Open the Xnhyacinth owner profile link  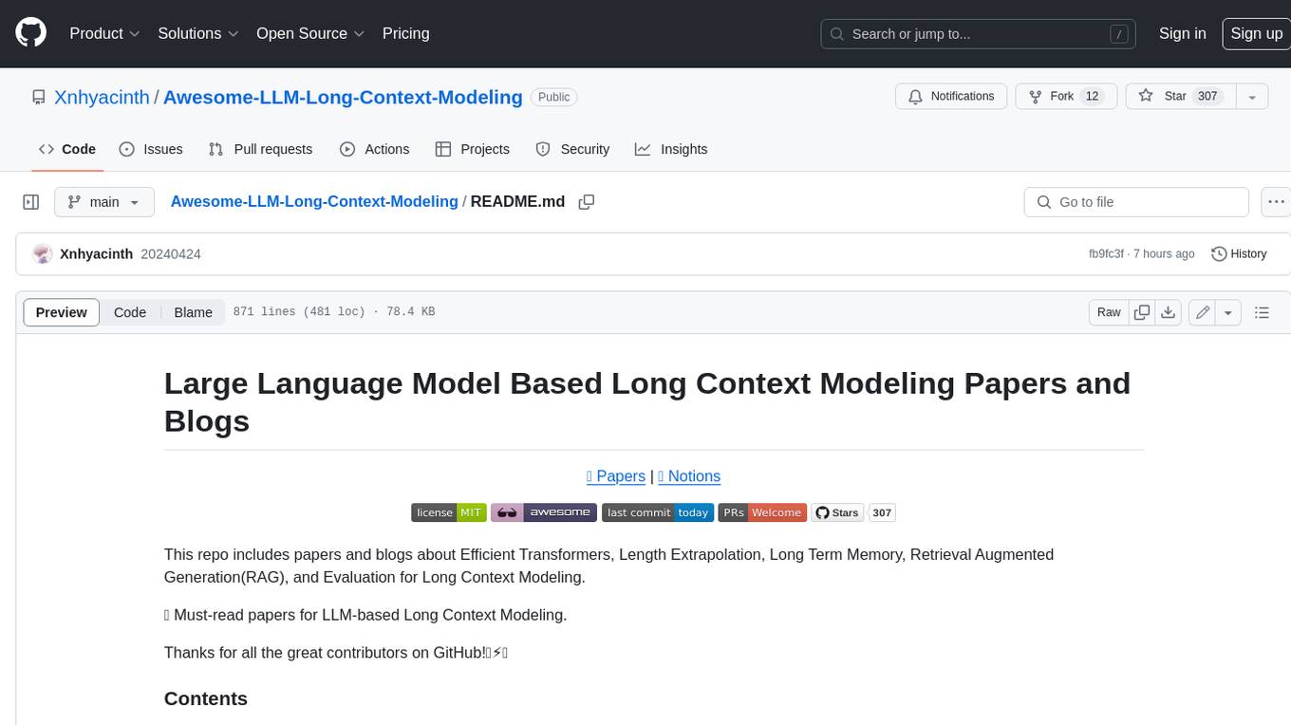102,97
